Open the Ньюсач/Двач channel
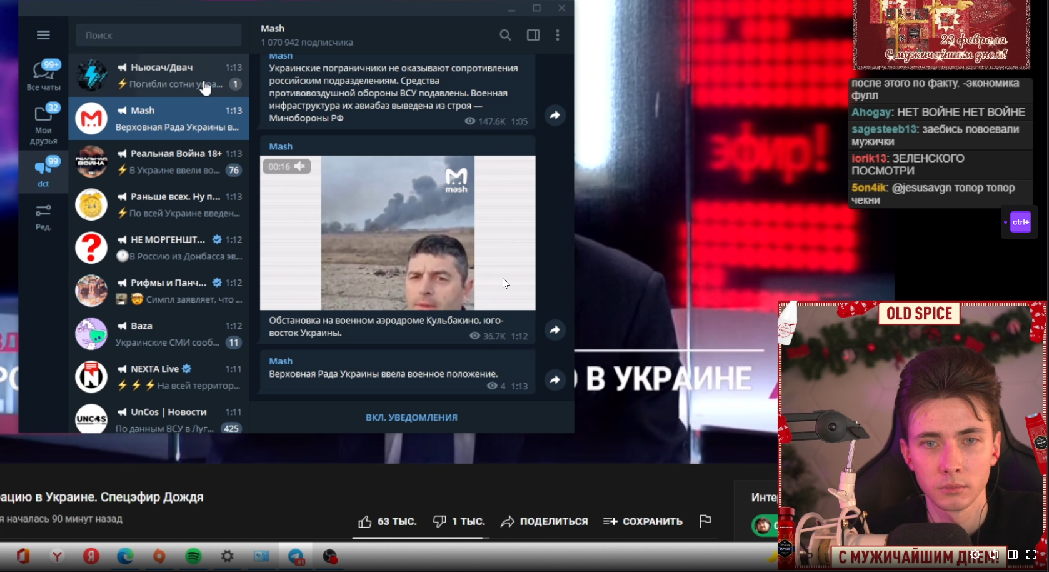Screen dimensions: 1049x572 coord(159,75)
